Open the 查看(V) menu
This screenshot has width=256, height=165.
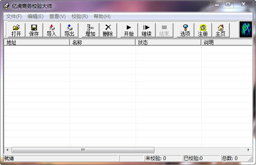pyautogui.click(x=57, y=16)
